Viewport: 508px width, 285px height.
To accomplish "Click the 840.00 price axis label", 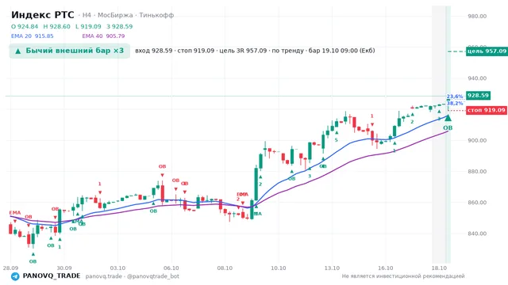I will [x=477, y=234].
